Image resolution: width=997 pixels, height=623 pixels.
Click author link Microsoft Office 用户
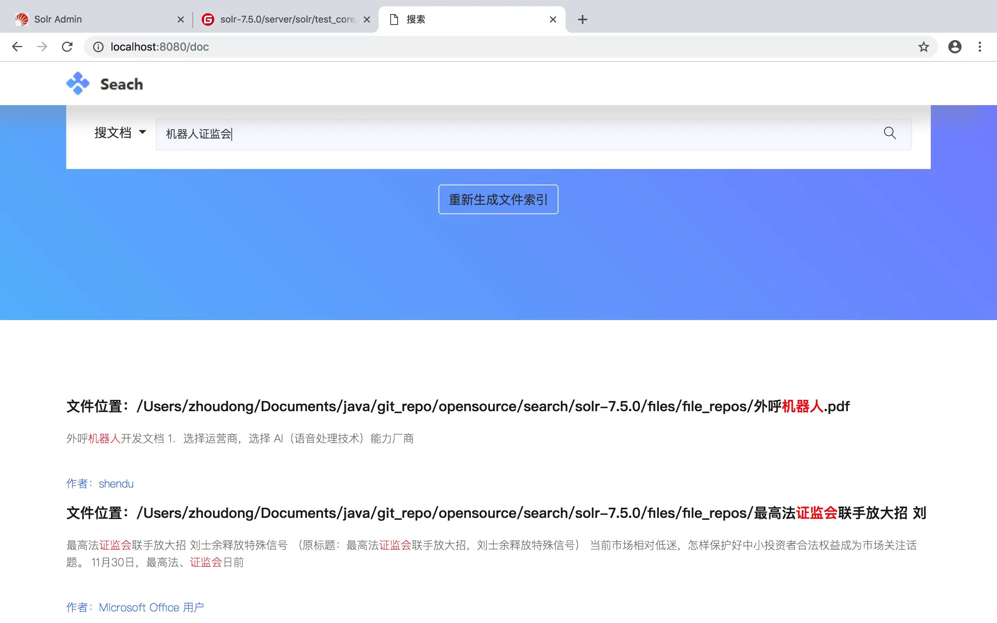135,607
